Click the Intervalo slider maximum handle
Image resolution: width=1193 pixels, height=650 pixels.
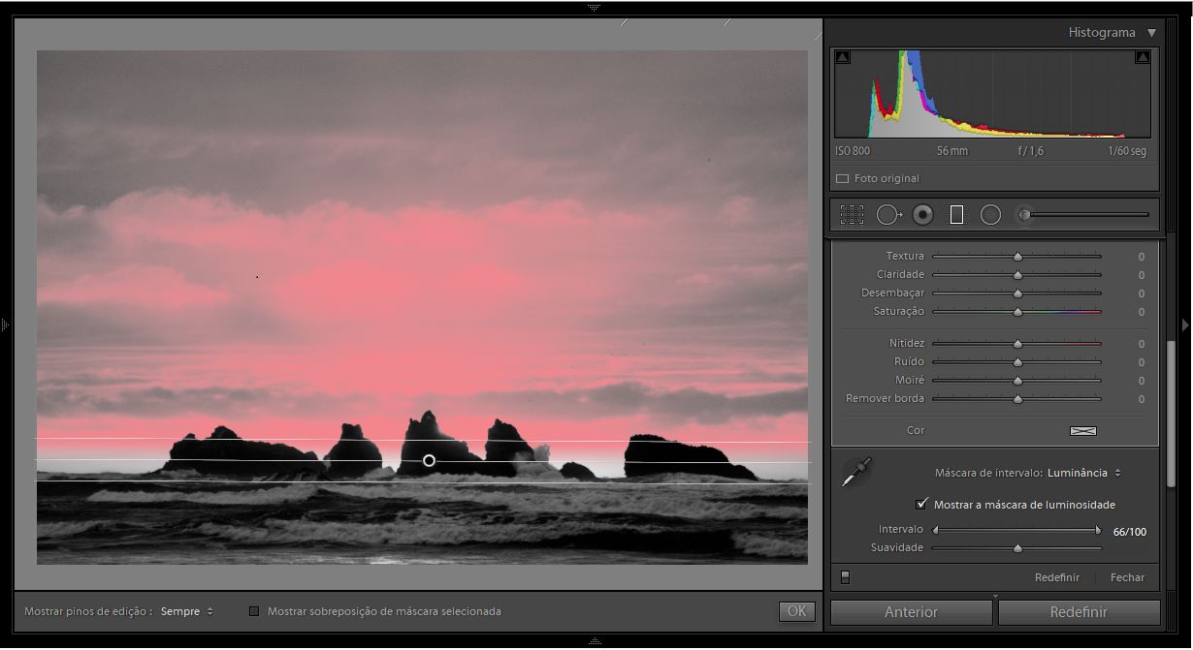[1098, 530]
